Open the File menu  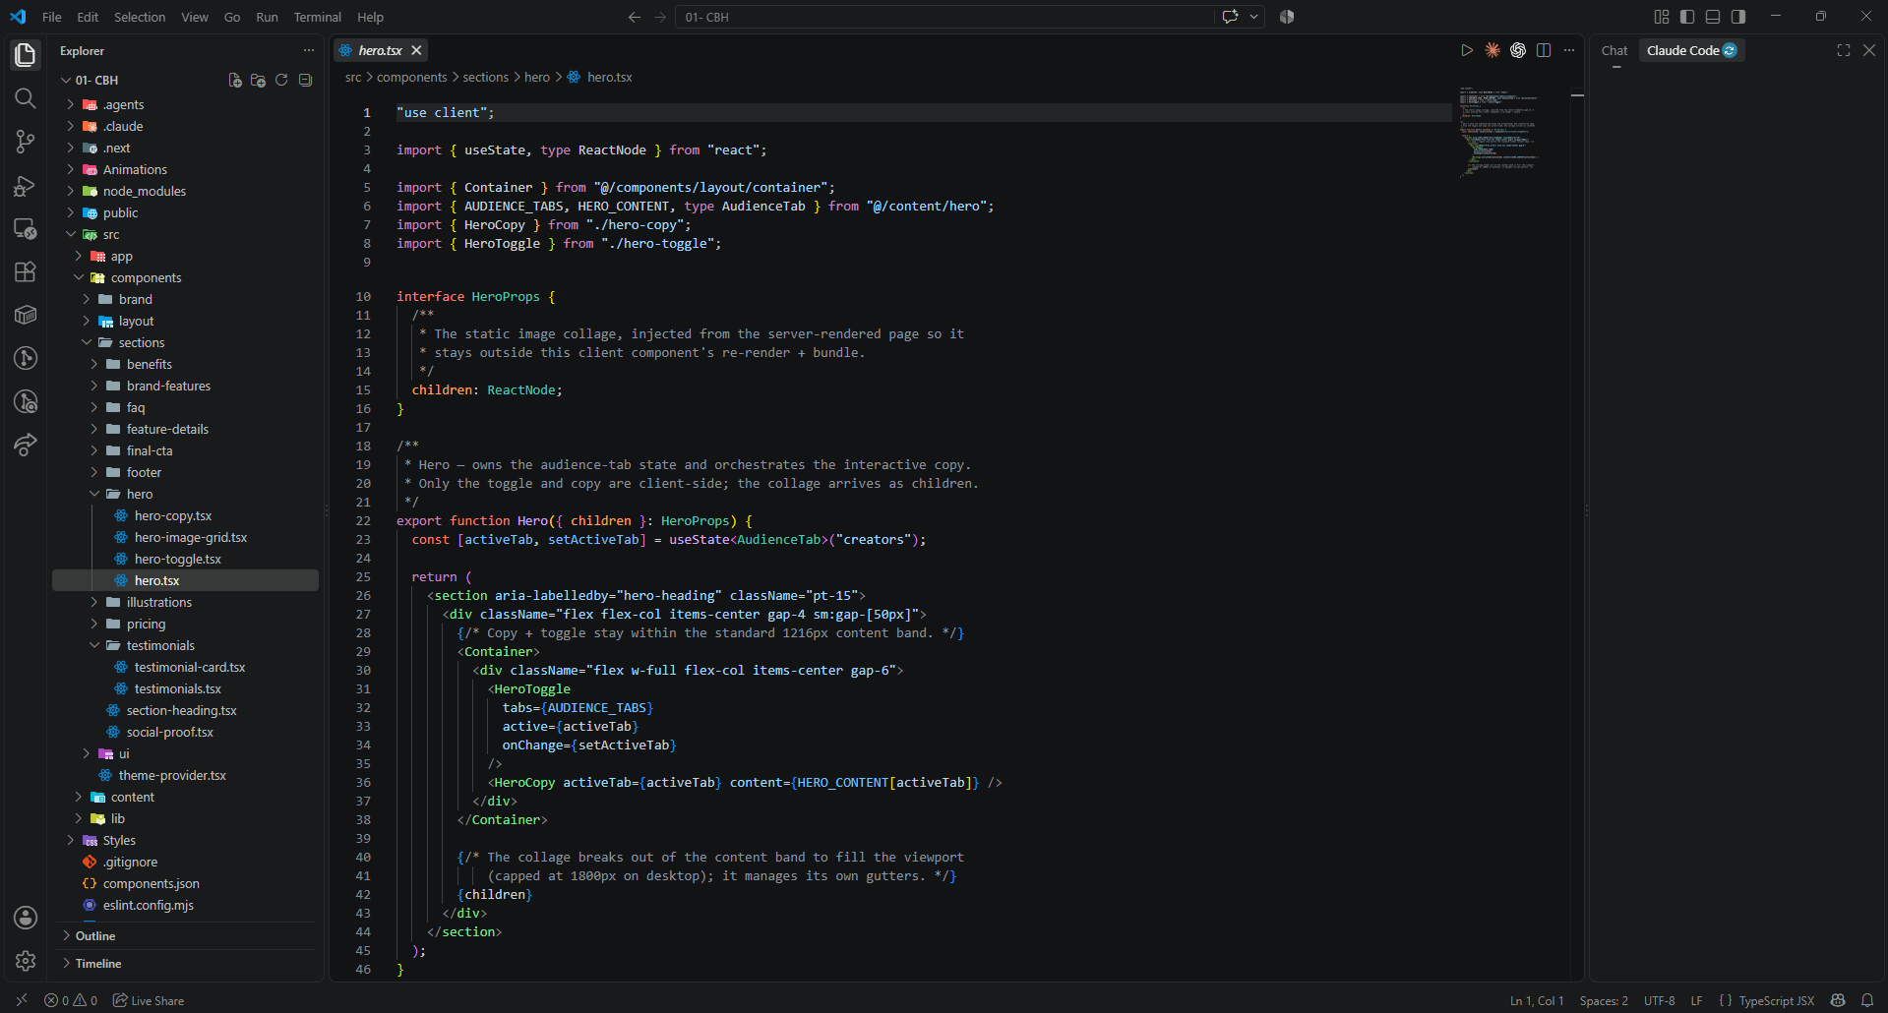tap(52, 17)
